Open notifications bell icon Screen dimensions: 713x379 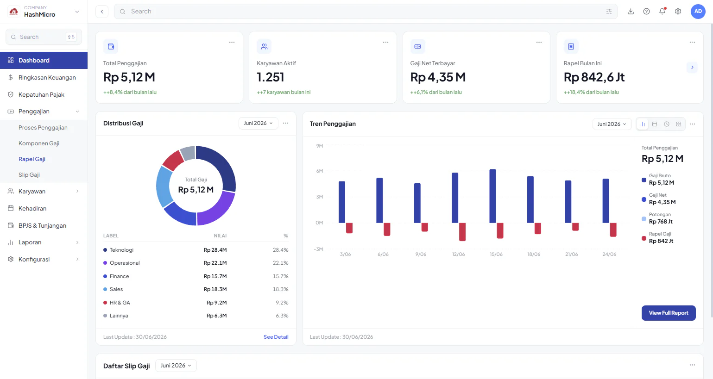coord(662,12)
